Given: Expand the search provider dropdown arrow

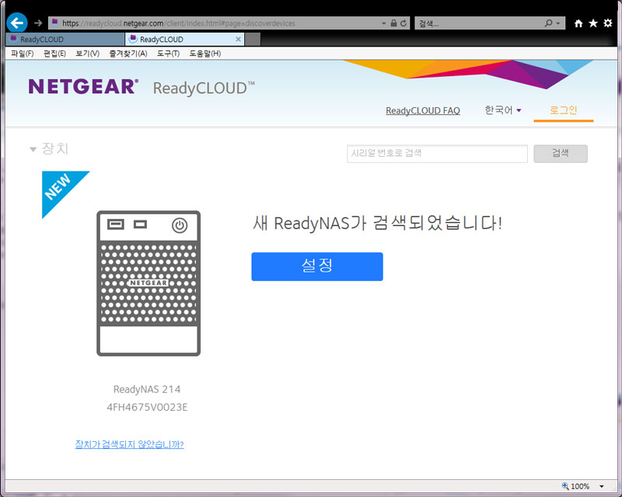Looking at the screenshot, I should pyautogui.click(x=558, y=23).
